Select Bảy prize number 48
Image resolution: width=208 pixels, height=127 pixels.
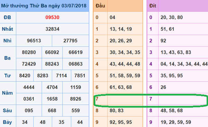[43, 122]
